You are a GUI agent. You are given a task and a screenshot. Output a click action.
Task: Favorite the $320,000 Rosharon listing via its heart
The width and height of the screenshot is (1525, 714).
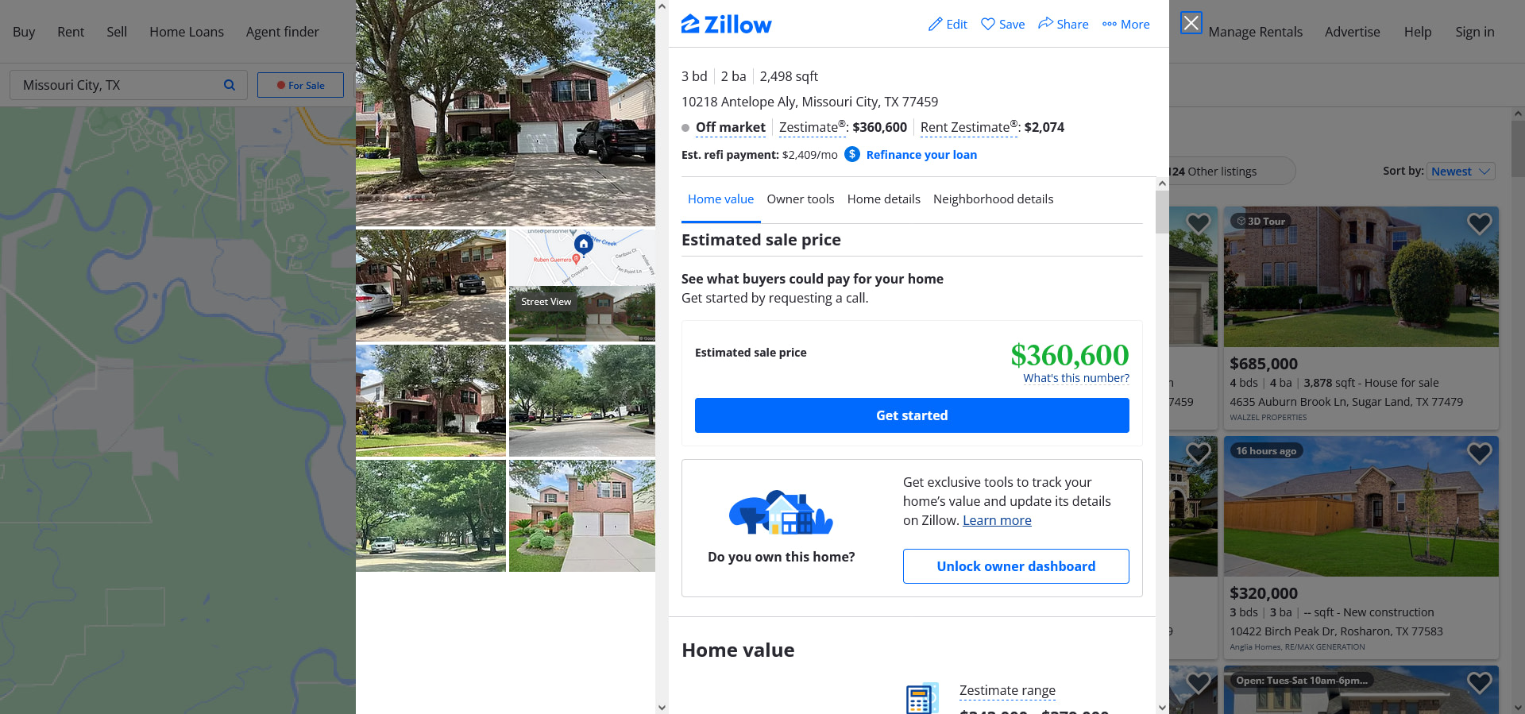[1479, 453]
